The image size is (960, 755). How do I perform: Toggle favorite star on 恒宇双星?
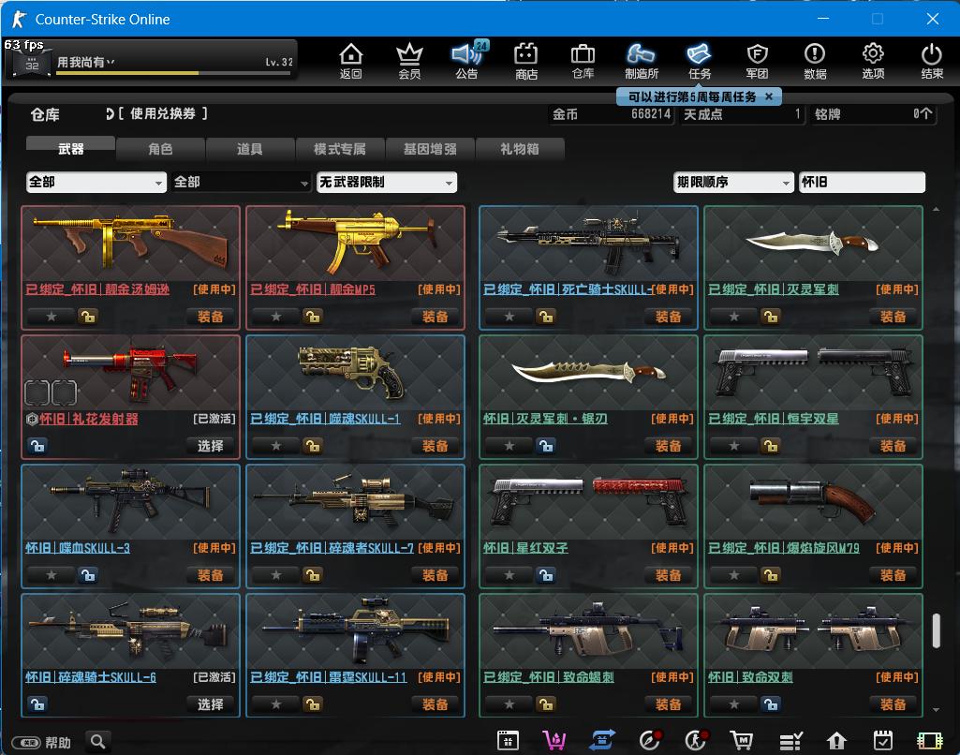734,446
